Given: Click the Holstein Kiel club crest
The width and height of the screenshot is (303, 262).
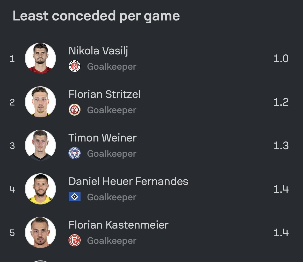Looking at the screenshot, I should 75,153.
